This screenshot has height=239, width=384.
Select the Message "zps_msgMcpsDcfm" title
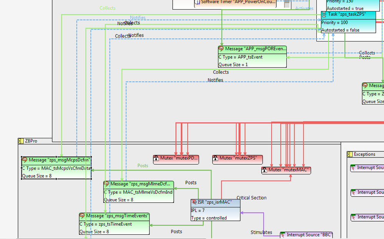60,160
